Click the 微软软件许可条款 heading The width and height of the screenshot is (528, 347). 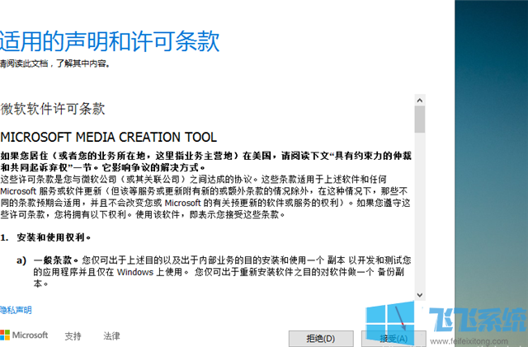(52, 109)
